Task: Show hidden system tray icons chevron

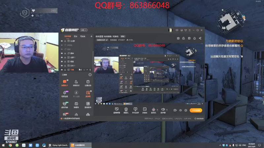Action: click(220, 145)
